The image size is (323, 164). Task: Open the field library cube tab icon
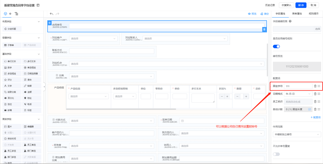pyautogui.click(x=6, y=14)
